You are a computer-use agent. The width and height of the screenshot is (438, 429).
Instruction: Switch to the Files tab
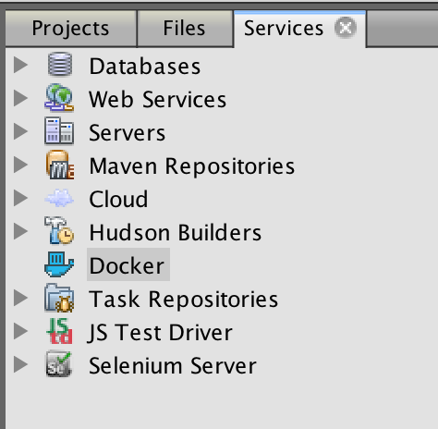[185, 29]
